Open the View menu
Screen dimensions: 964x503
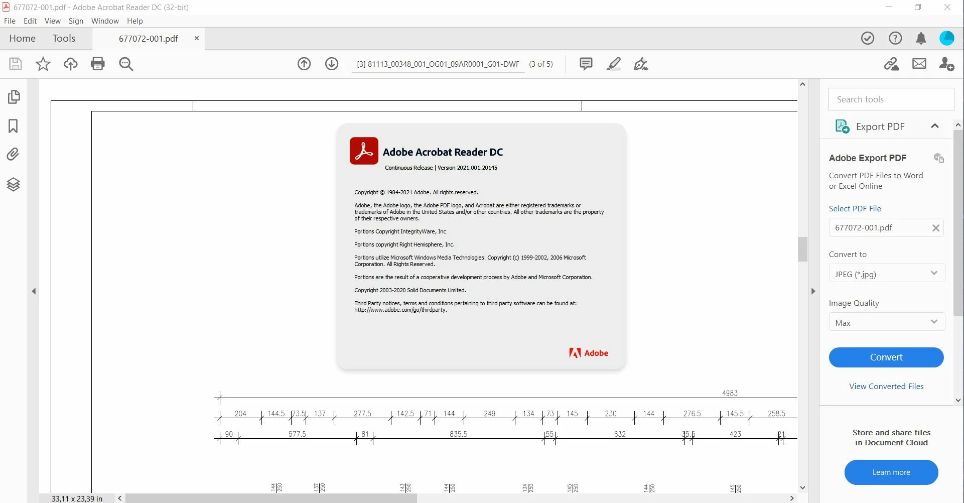tap(52, 21)
